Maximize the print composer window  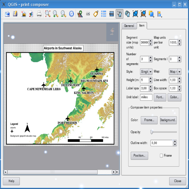(180, 5)
